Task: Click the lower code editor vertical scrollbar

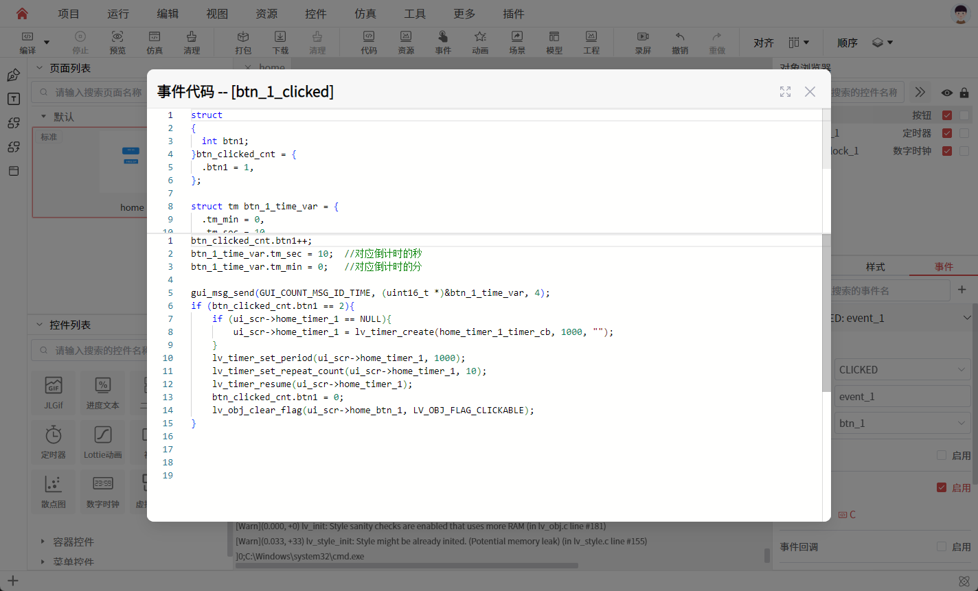Action: 826,314
